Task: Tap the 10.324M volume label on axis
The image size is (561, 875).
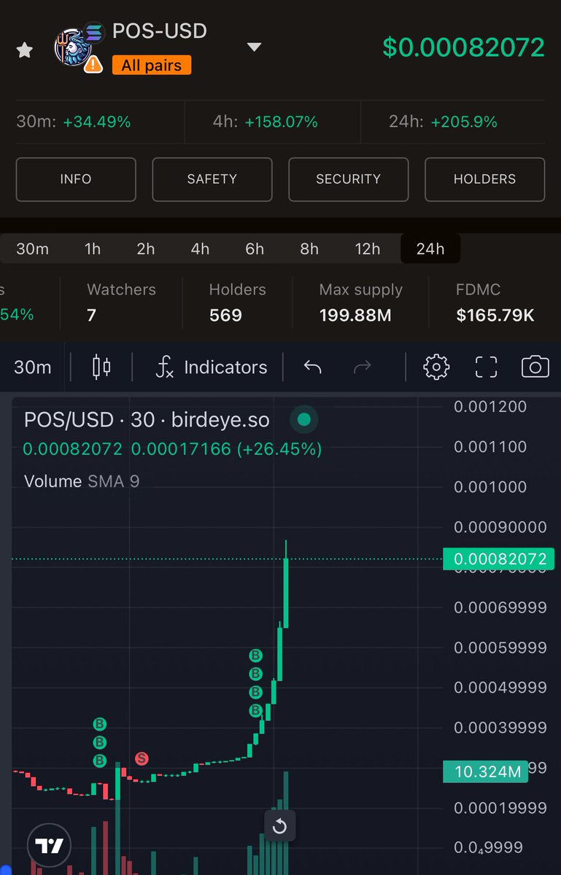Action: click(486, 771)
